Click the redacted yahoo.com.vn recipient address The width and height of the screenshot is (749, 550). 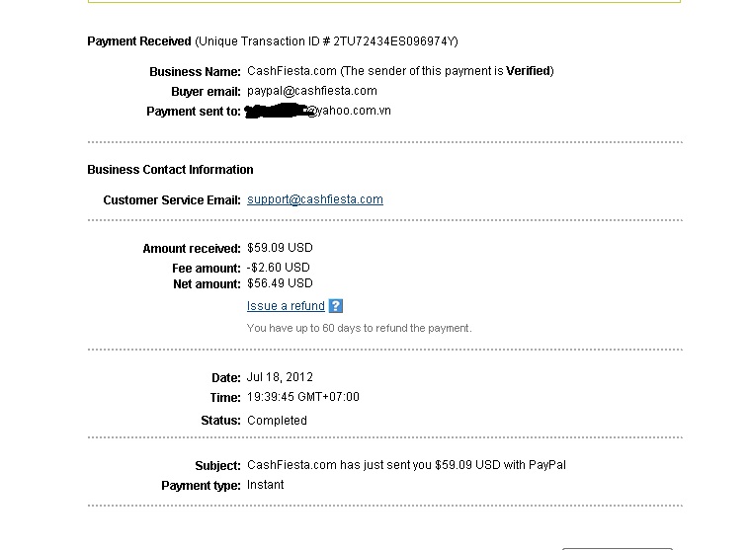(318, 112)
